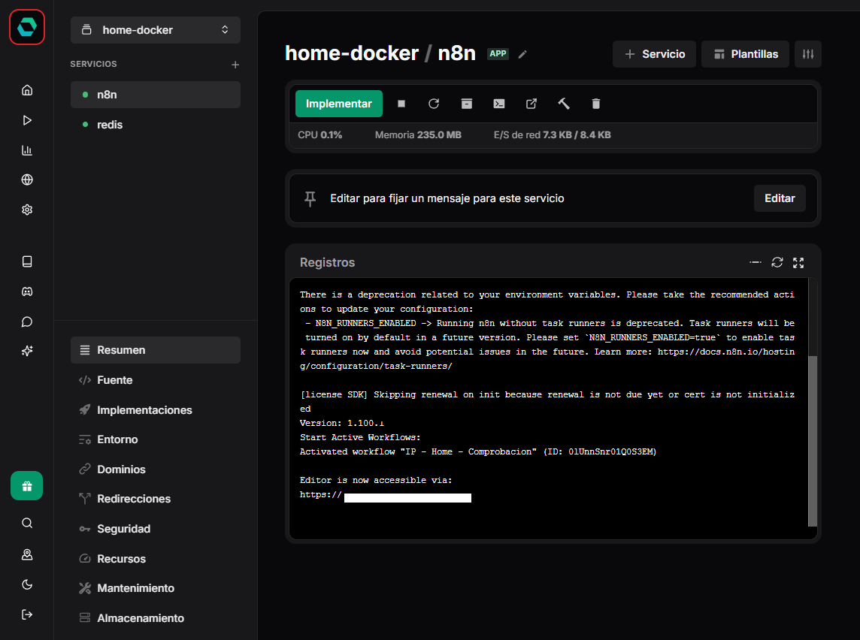Viewport: 860px width, 640px height.
Task: Open the Dominios tab
Action: pyautogui.click(x=155, y=469)
